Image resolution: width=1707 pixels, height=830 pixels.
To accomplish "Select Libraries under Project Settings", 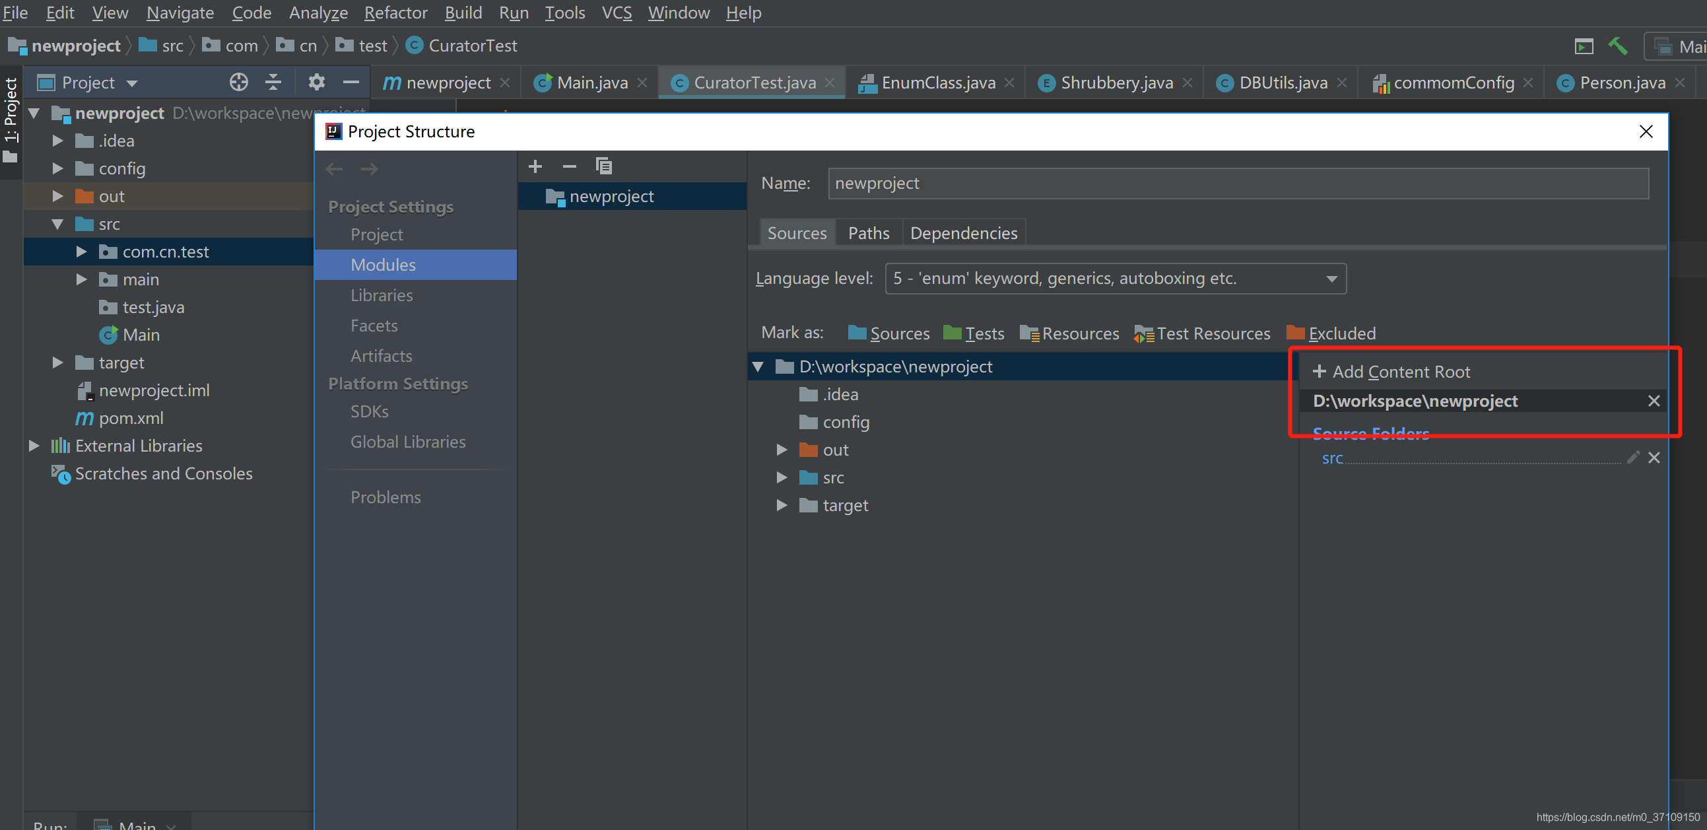I will 382,295.
